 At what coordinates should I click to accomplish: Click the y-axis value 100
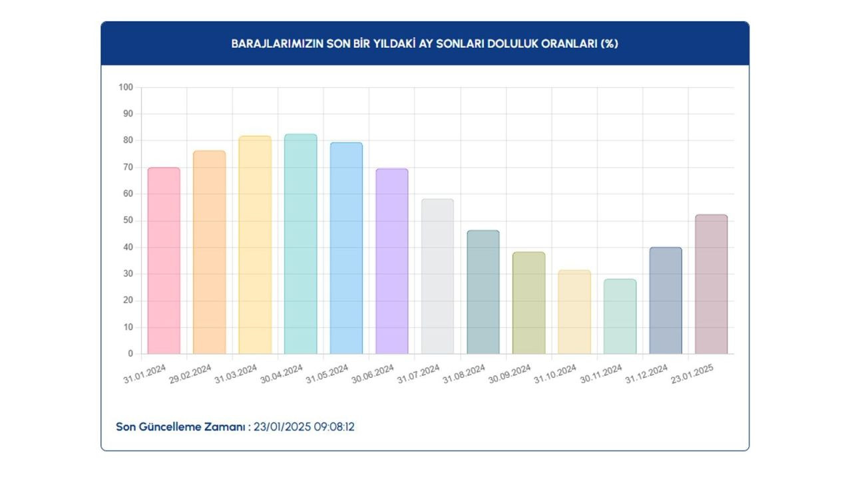pyautogui.click(x=126, y=87)
